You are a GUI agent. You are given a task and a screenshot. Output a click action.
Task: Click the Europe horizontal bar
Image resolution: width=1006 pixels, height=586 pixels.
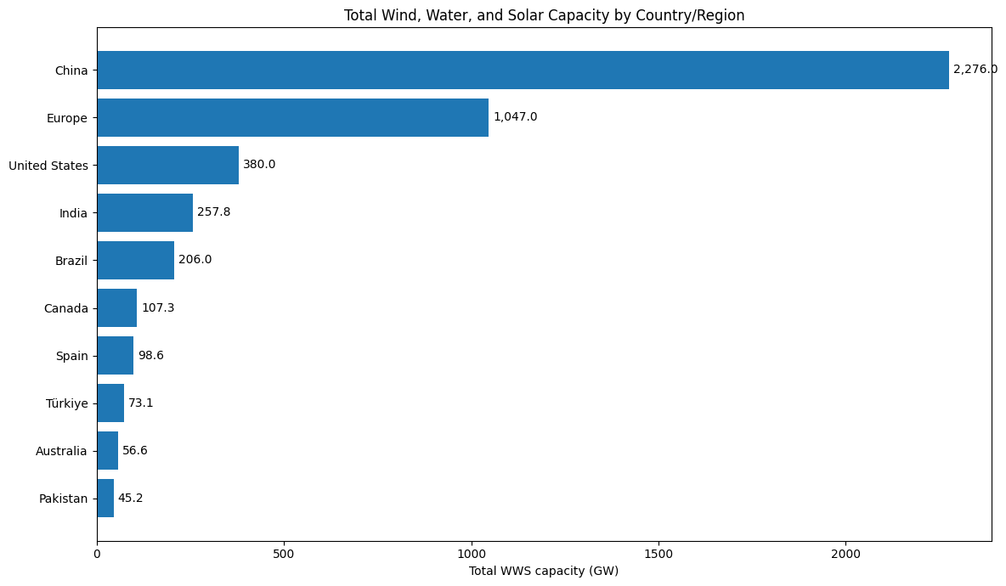[x=292, y=117]
